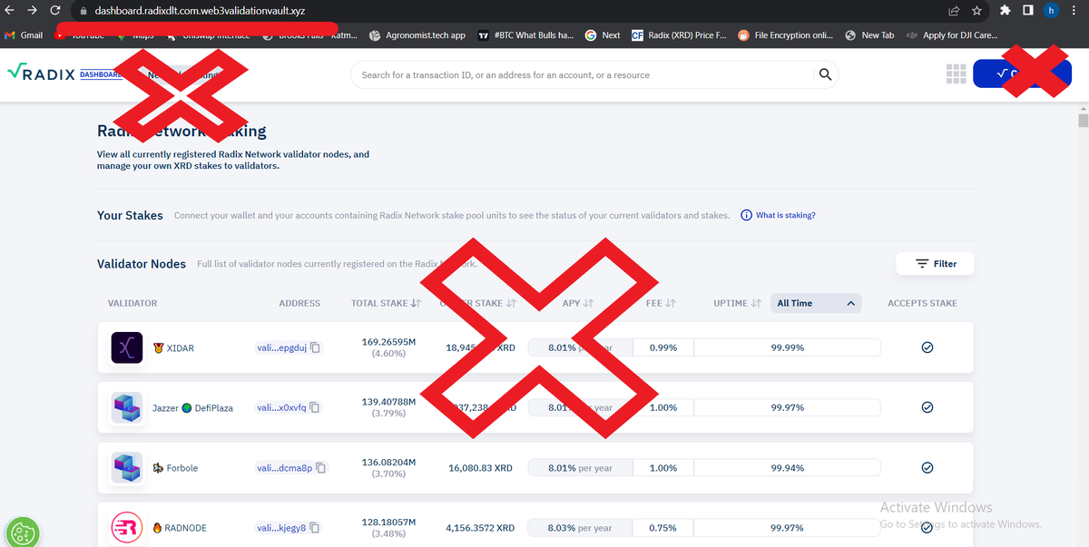Click owner stake 4,156.3572 XRD
The height and width of the screenshot is (547, 1089).
tap(480, 528)
